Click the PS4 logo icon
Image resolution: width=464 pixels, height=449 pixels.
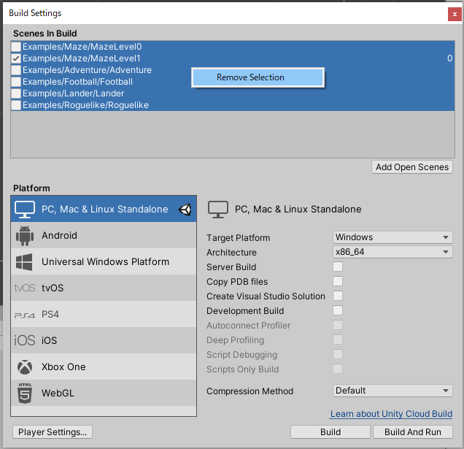pos(25,315)
